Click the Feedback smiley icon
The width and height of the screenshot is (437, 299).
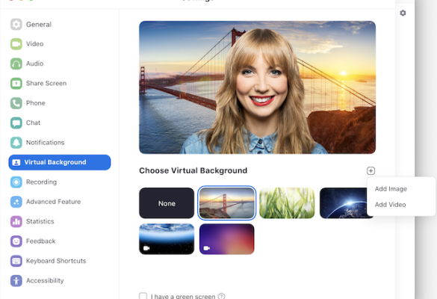coord(16,241)
